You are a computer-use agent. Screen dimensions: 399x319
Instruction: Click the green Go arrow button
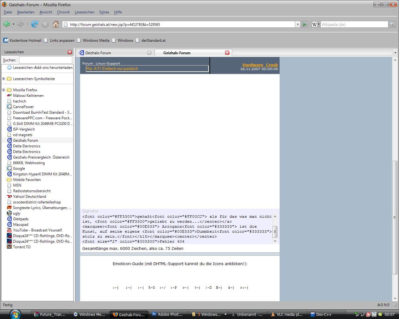click(x=305, y=24)
